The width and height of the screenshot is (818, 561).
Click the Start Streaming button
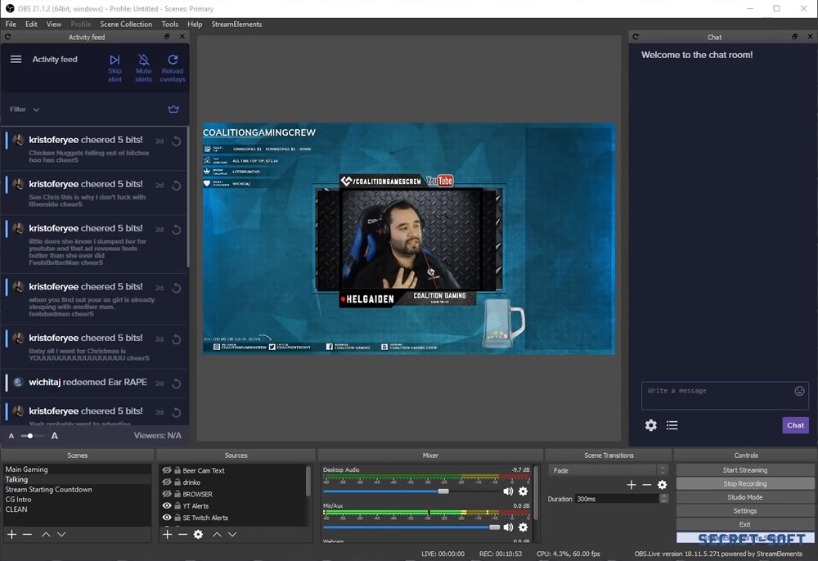(x=745, y=469)
